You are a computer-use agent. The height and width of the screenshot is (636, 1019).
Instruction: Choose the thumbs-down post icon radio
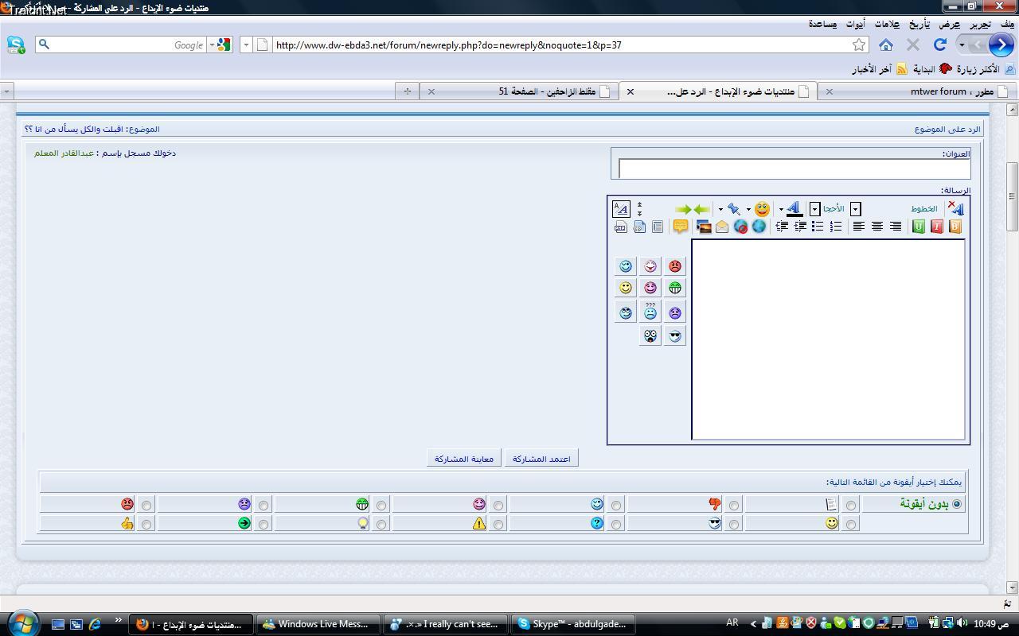733,505
